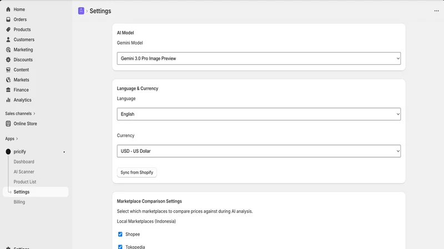Open the Currency dropdown showing USD
The width and height of the screenshot is (444, 249).
pyautogui.click(x=259, y=151)
